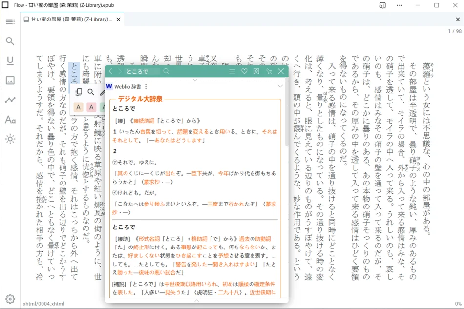Follow the 確定条件 link
Image resolution: width=464 pixels, height=309 pixels.
click(265, 284)
